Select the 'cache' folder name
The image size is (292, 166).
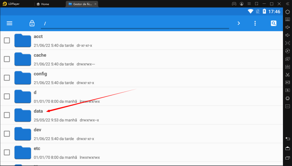(x=40, y=55)
